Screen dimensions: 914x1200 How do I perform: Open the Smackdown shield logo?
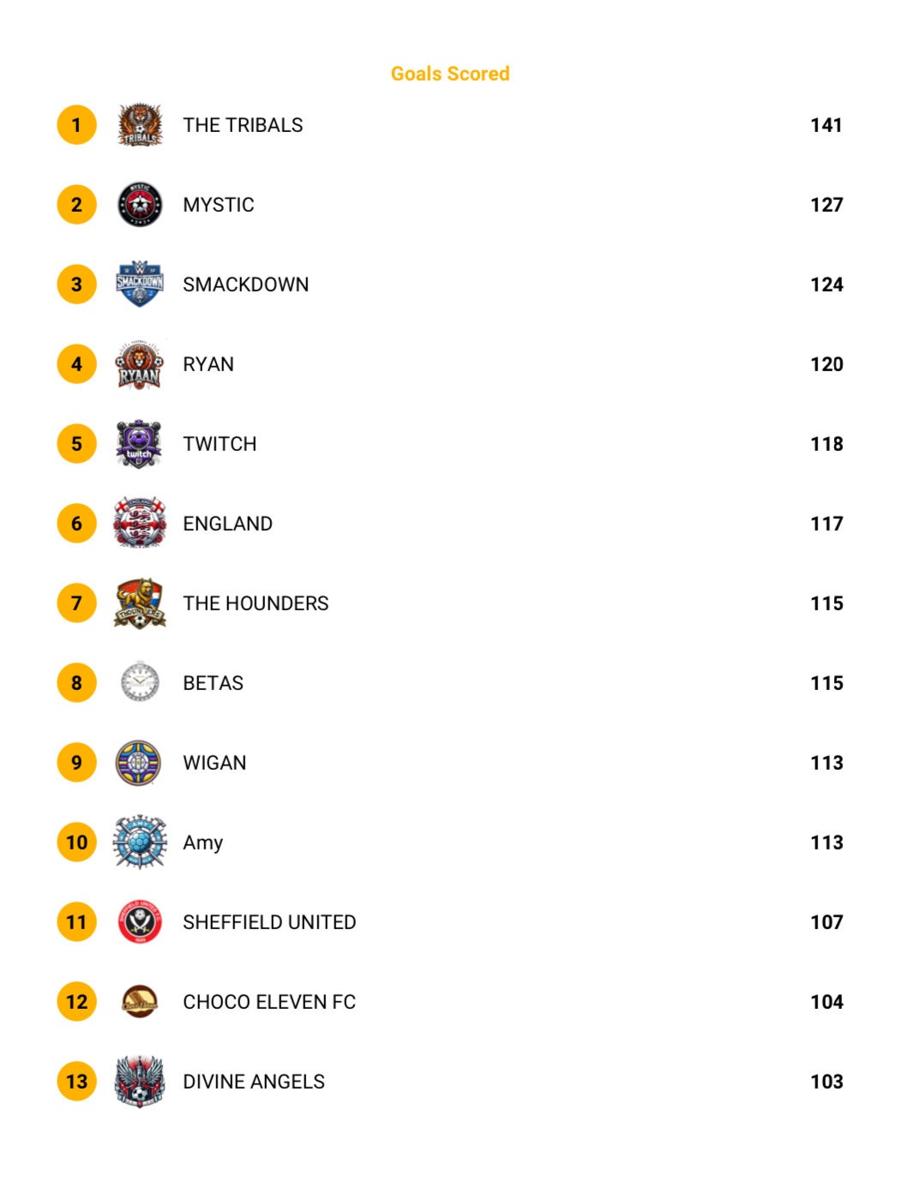coord(140,285)
